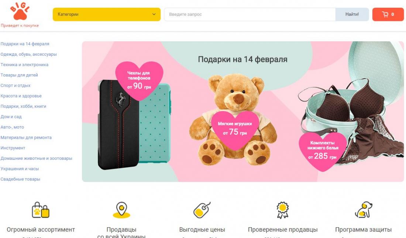Expand the Категории dropdown

coord(107,14)
